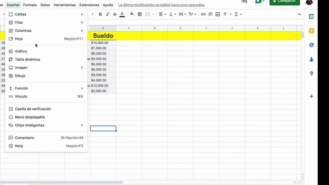Select column L header
The image size is (329, 185).
click(283, 28)
